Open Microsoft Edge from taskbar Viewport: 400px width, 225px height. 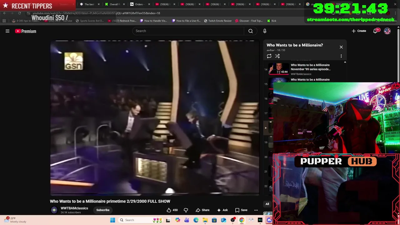point(196,220)
